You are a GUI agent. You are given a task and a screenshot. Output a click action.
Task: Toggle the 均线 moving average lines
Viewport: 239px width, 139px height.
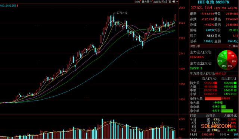[164, 1]
